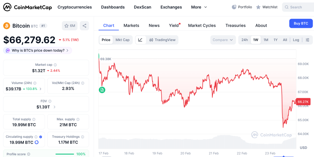This screenshot has height=157, width=314.
Task: Click Volume (24h) info icon
Action: click(x=35, y=83)
